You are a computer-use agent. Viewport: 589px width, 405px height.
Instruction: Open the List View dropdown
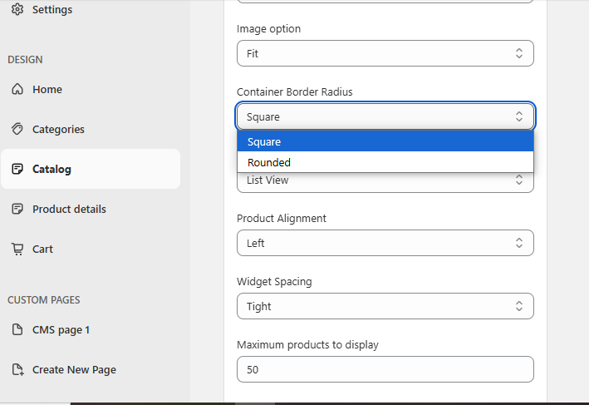tap(385, 182)
